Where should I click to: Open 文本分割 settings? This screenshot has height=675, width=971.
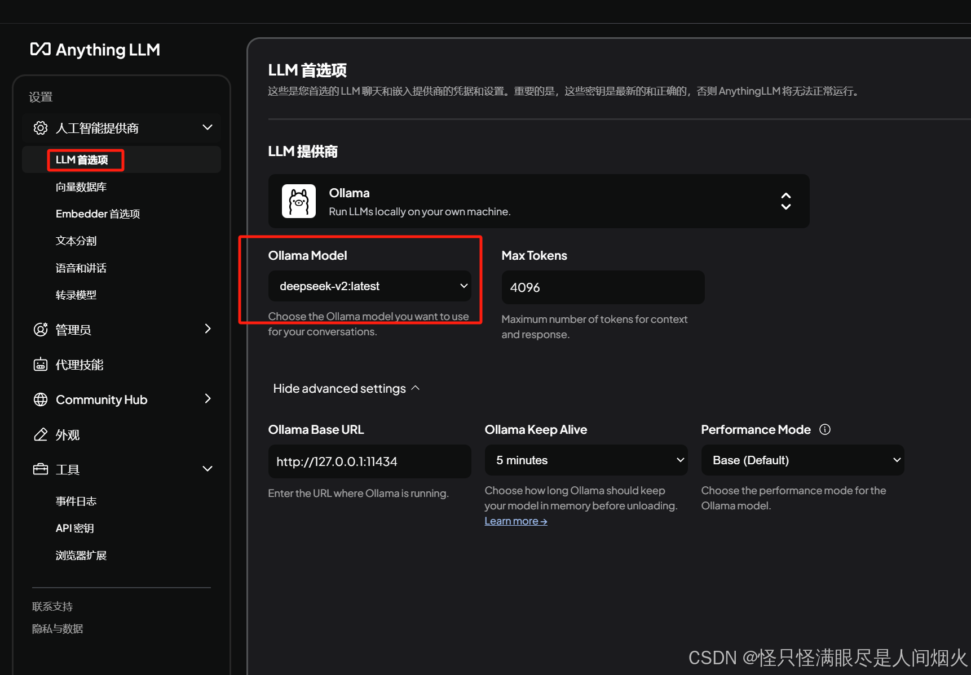pos(76,241)
